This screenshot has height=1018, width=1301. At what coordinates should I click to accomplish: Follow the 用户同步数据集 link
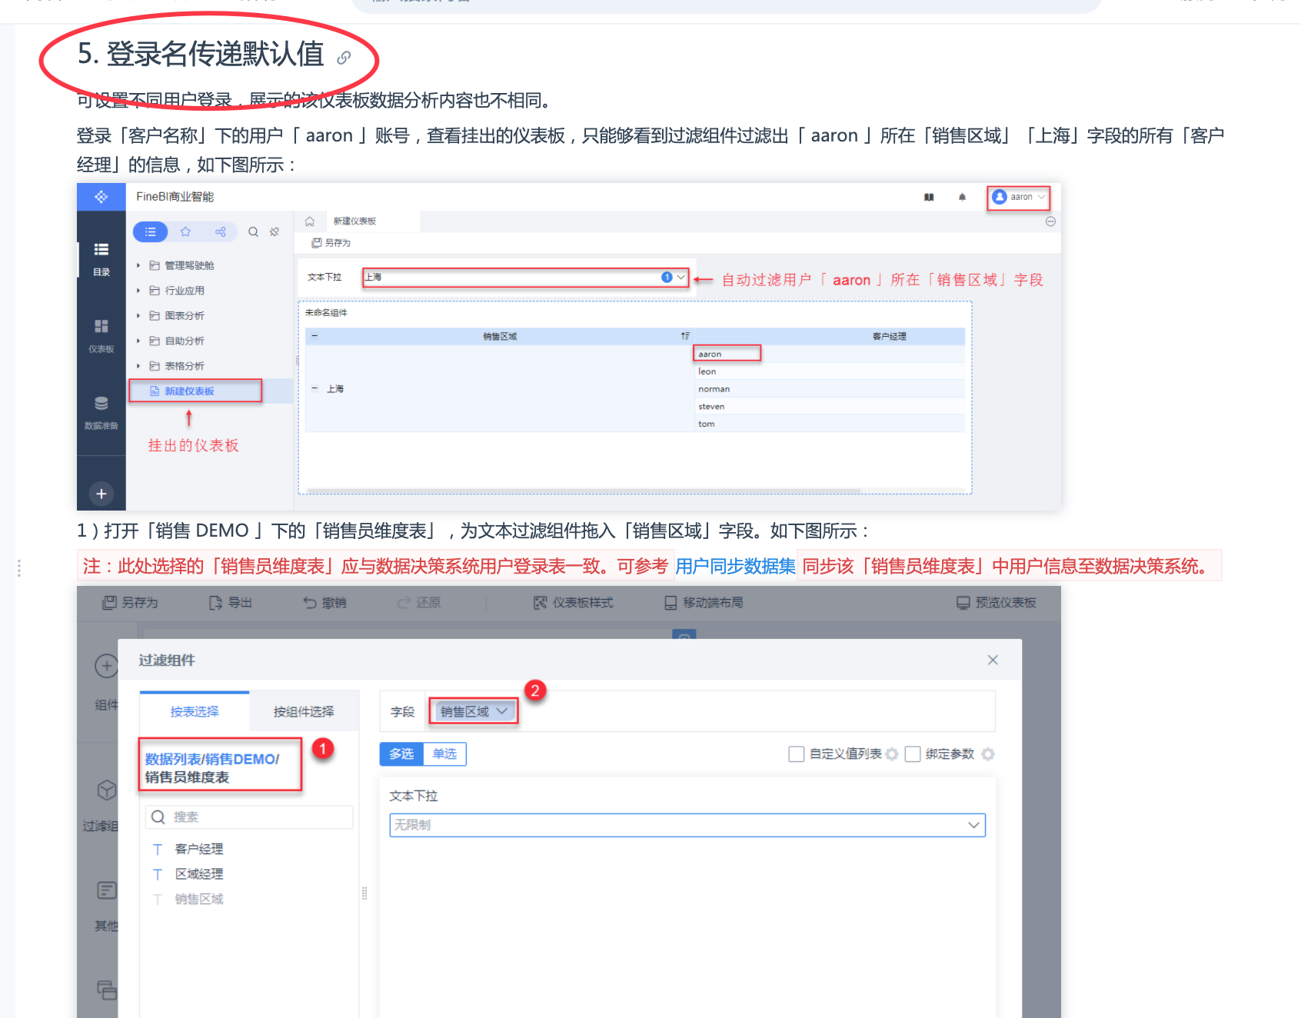pyautogui.click(x=735, y=567)
